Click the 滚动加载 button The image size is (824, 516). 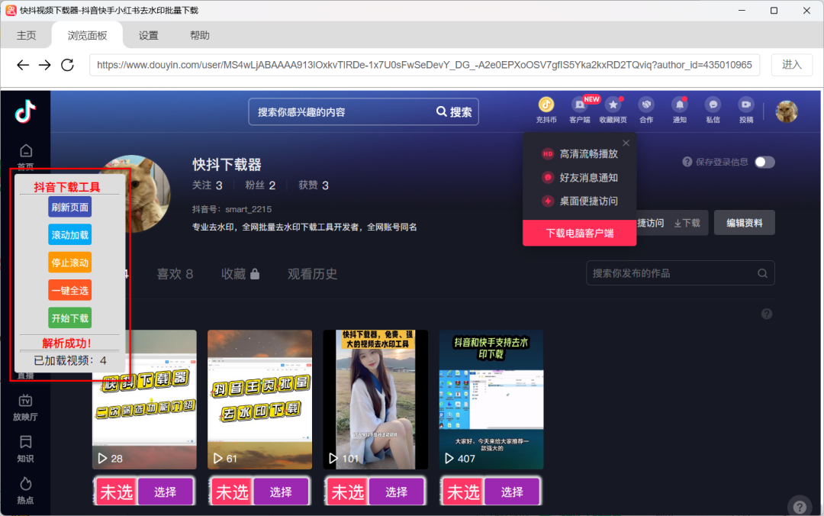(x=70, y=235)
